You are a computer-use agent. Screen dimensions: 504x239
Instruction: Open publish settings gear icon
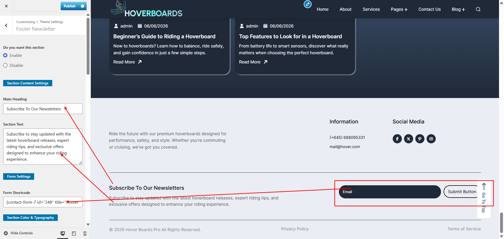pos(82,6)
